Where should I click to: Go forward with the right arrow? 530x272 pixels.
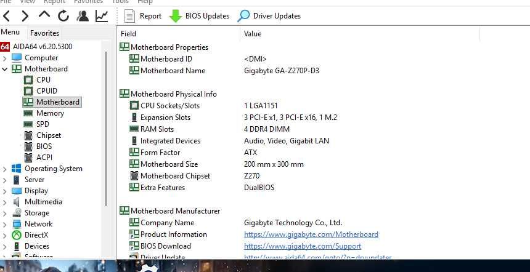[25, 16]
